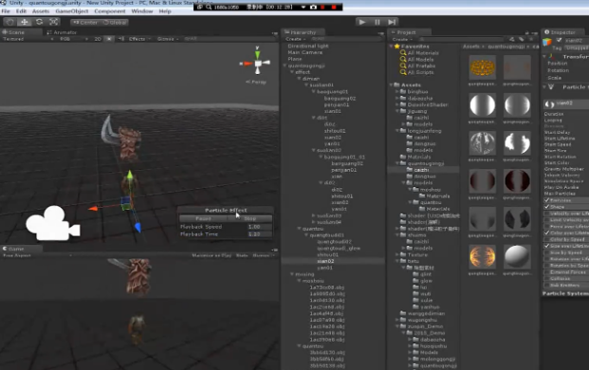This screenshot has height=370, width=589.
Task: Open the scene Effects dropdown
Action: 139,39
